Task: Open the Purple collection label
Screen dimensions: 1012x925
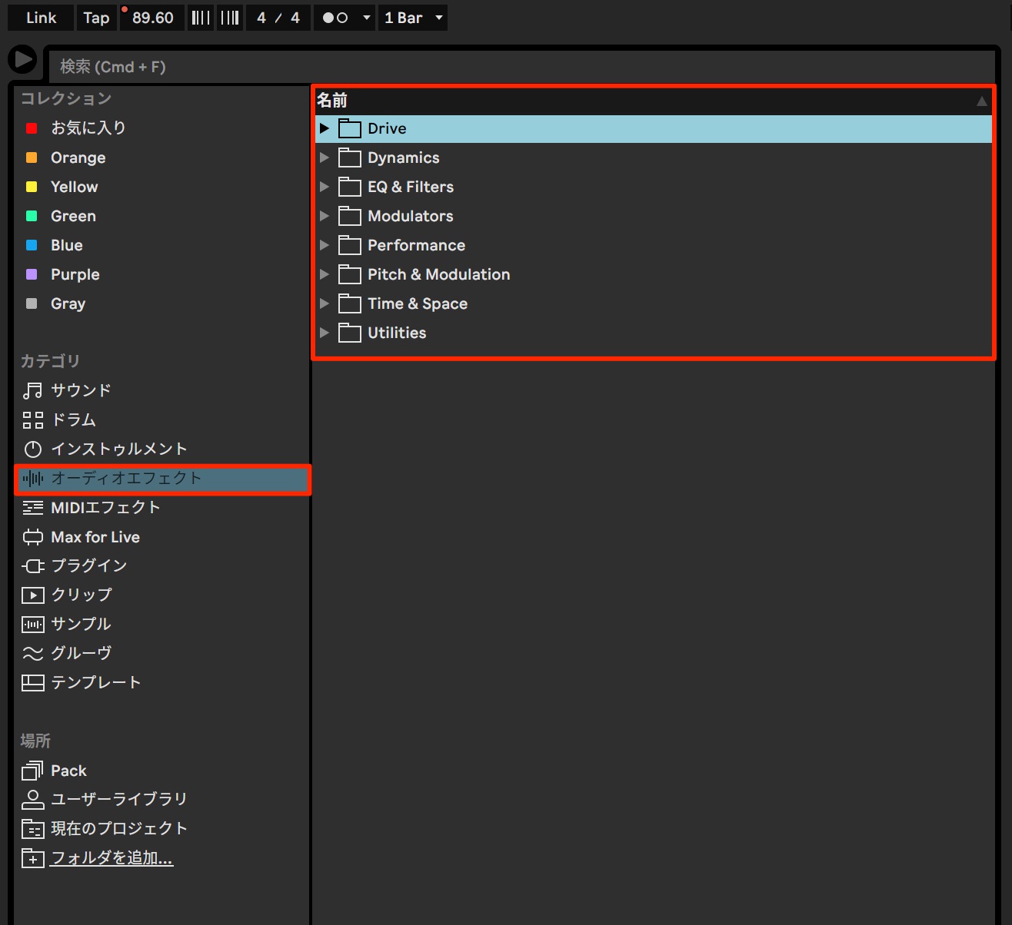Action: click(75, 274)
